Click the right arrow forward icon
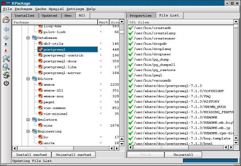Image resolution: width=241 pixels, height=166 pixels. click(x=6, y=37)
